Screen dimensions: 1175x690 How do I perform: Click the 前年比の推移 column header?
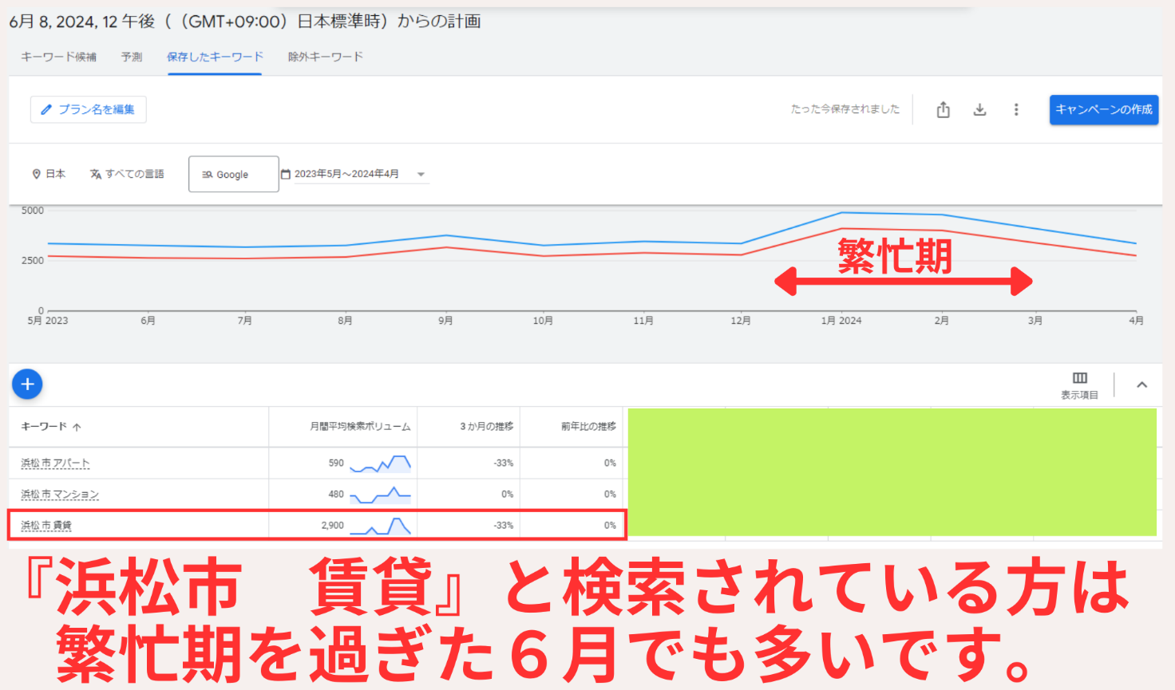click(x=588, y=427)
